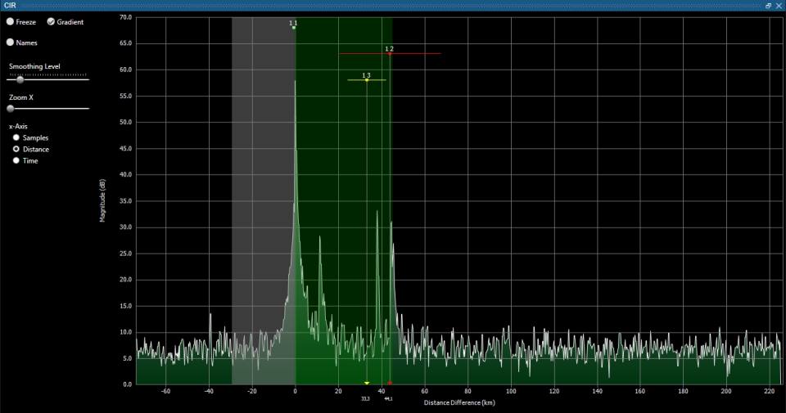786x413 pixels.
Task: Restore the CIR panel with float icon
Action: 769,6
